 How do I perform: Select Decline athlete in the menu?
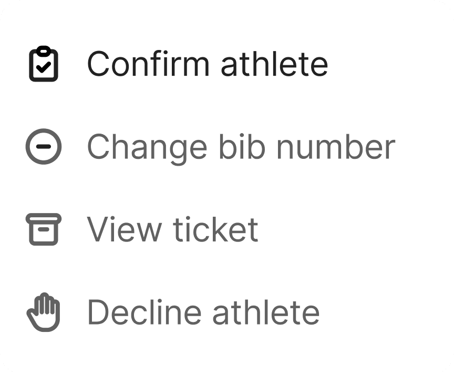click(203, 312)
